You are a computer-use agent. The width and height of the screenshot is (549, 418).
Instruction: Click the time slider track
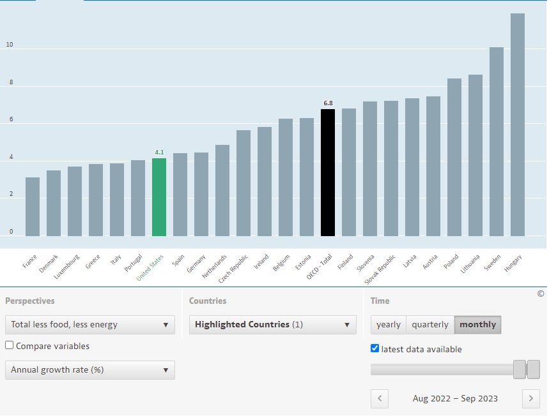pyautogui.click(x=443, y=370)
